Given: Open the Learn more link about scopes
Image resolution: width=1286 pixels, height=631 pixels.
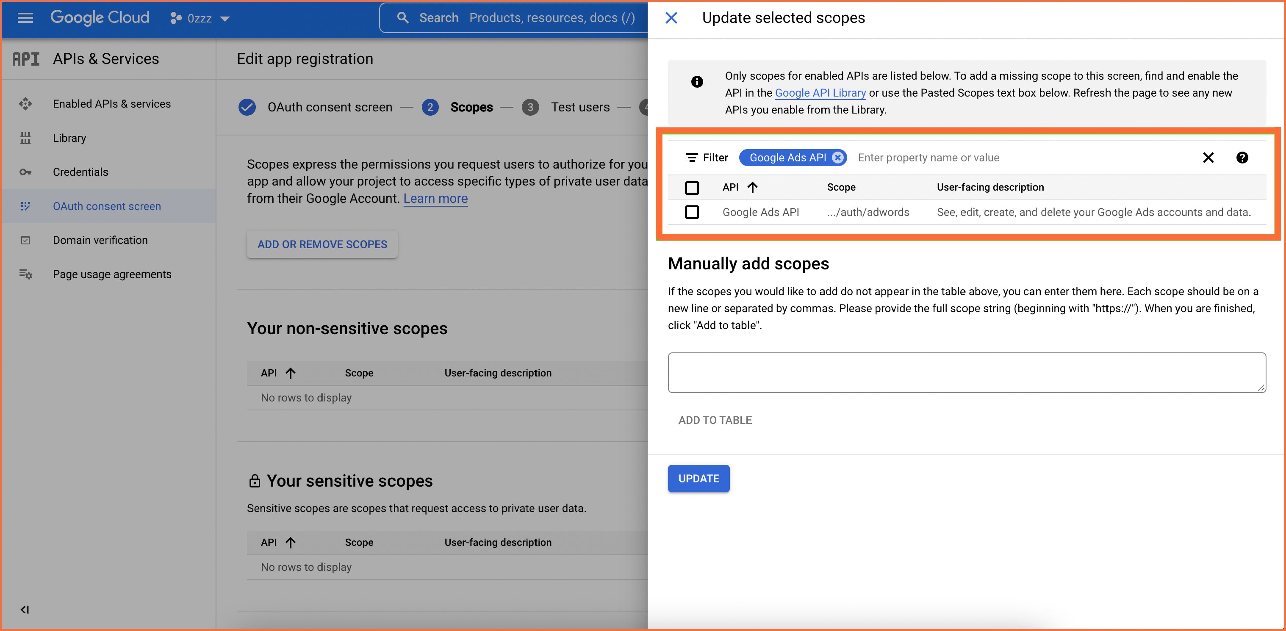Looking at the screenshot, I should coord(435,199).
